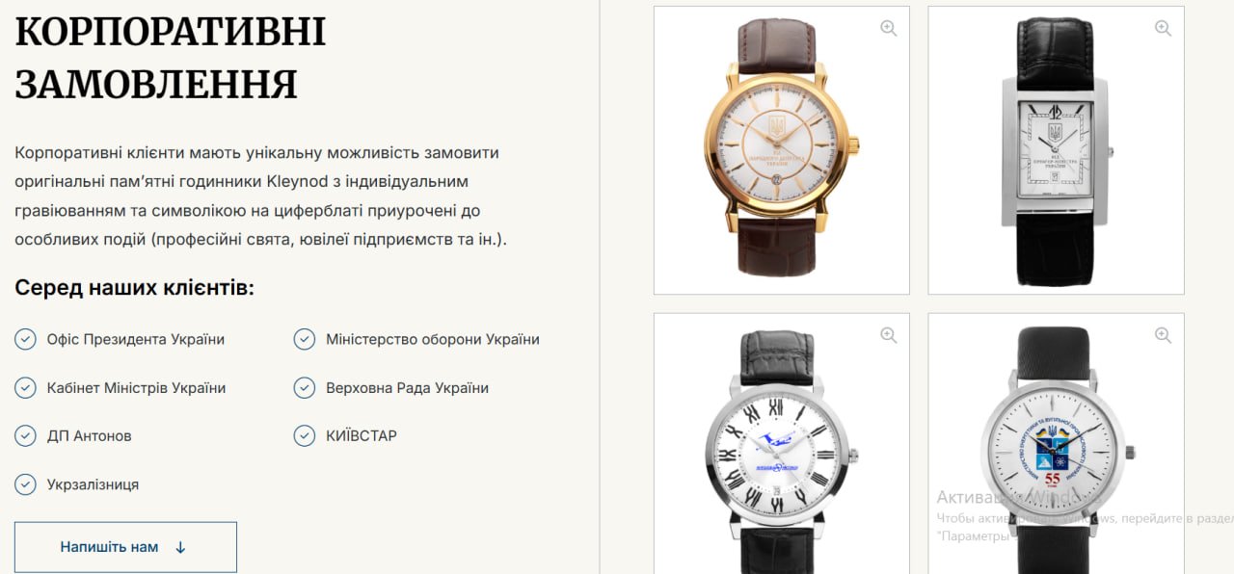
Task: Click checkmark beside Верховна Рада України
Action: pos(305,387)
